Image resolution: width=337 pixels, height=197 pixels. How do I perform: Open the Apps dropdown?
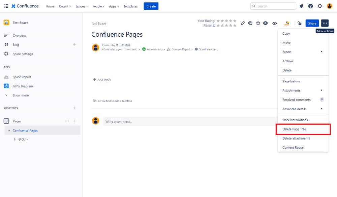pos(114,6)
